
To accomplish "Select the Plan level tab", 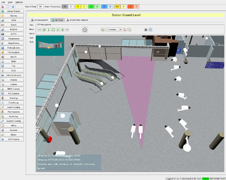I will (x=32, y=25).
